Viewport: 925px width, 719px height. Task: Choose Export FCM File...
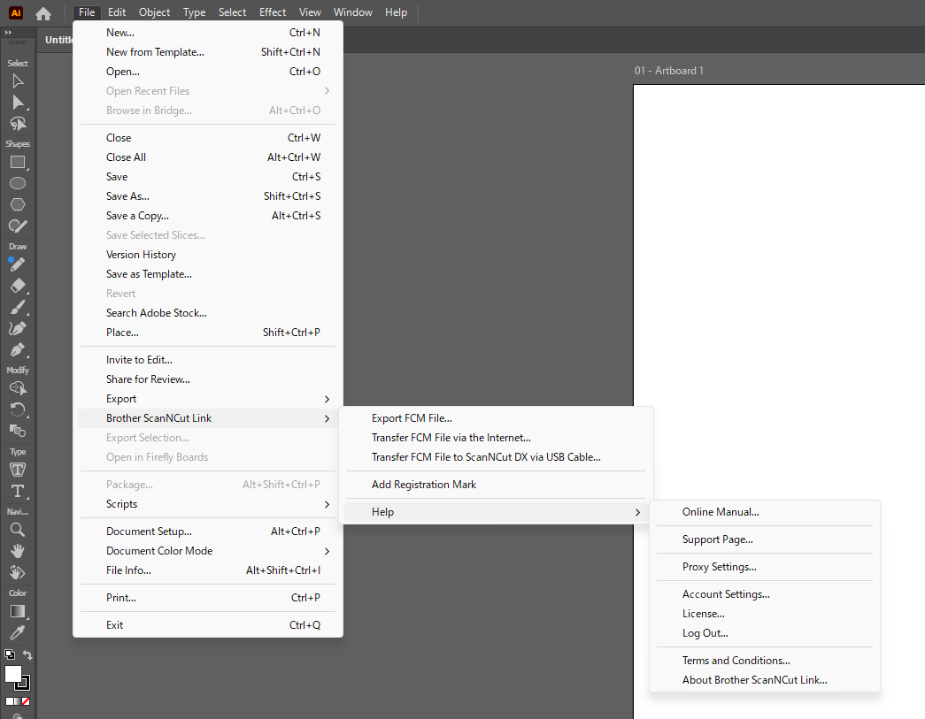(496, 417)
